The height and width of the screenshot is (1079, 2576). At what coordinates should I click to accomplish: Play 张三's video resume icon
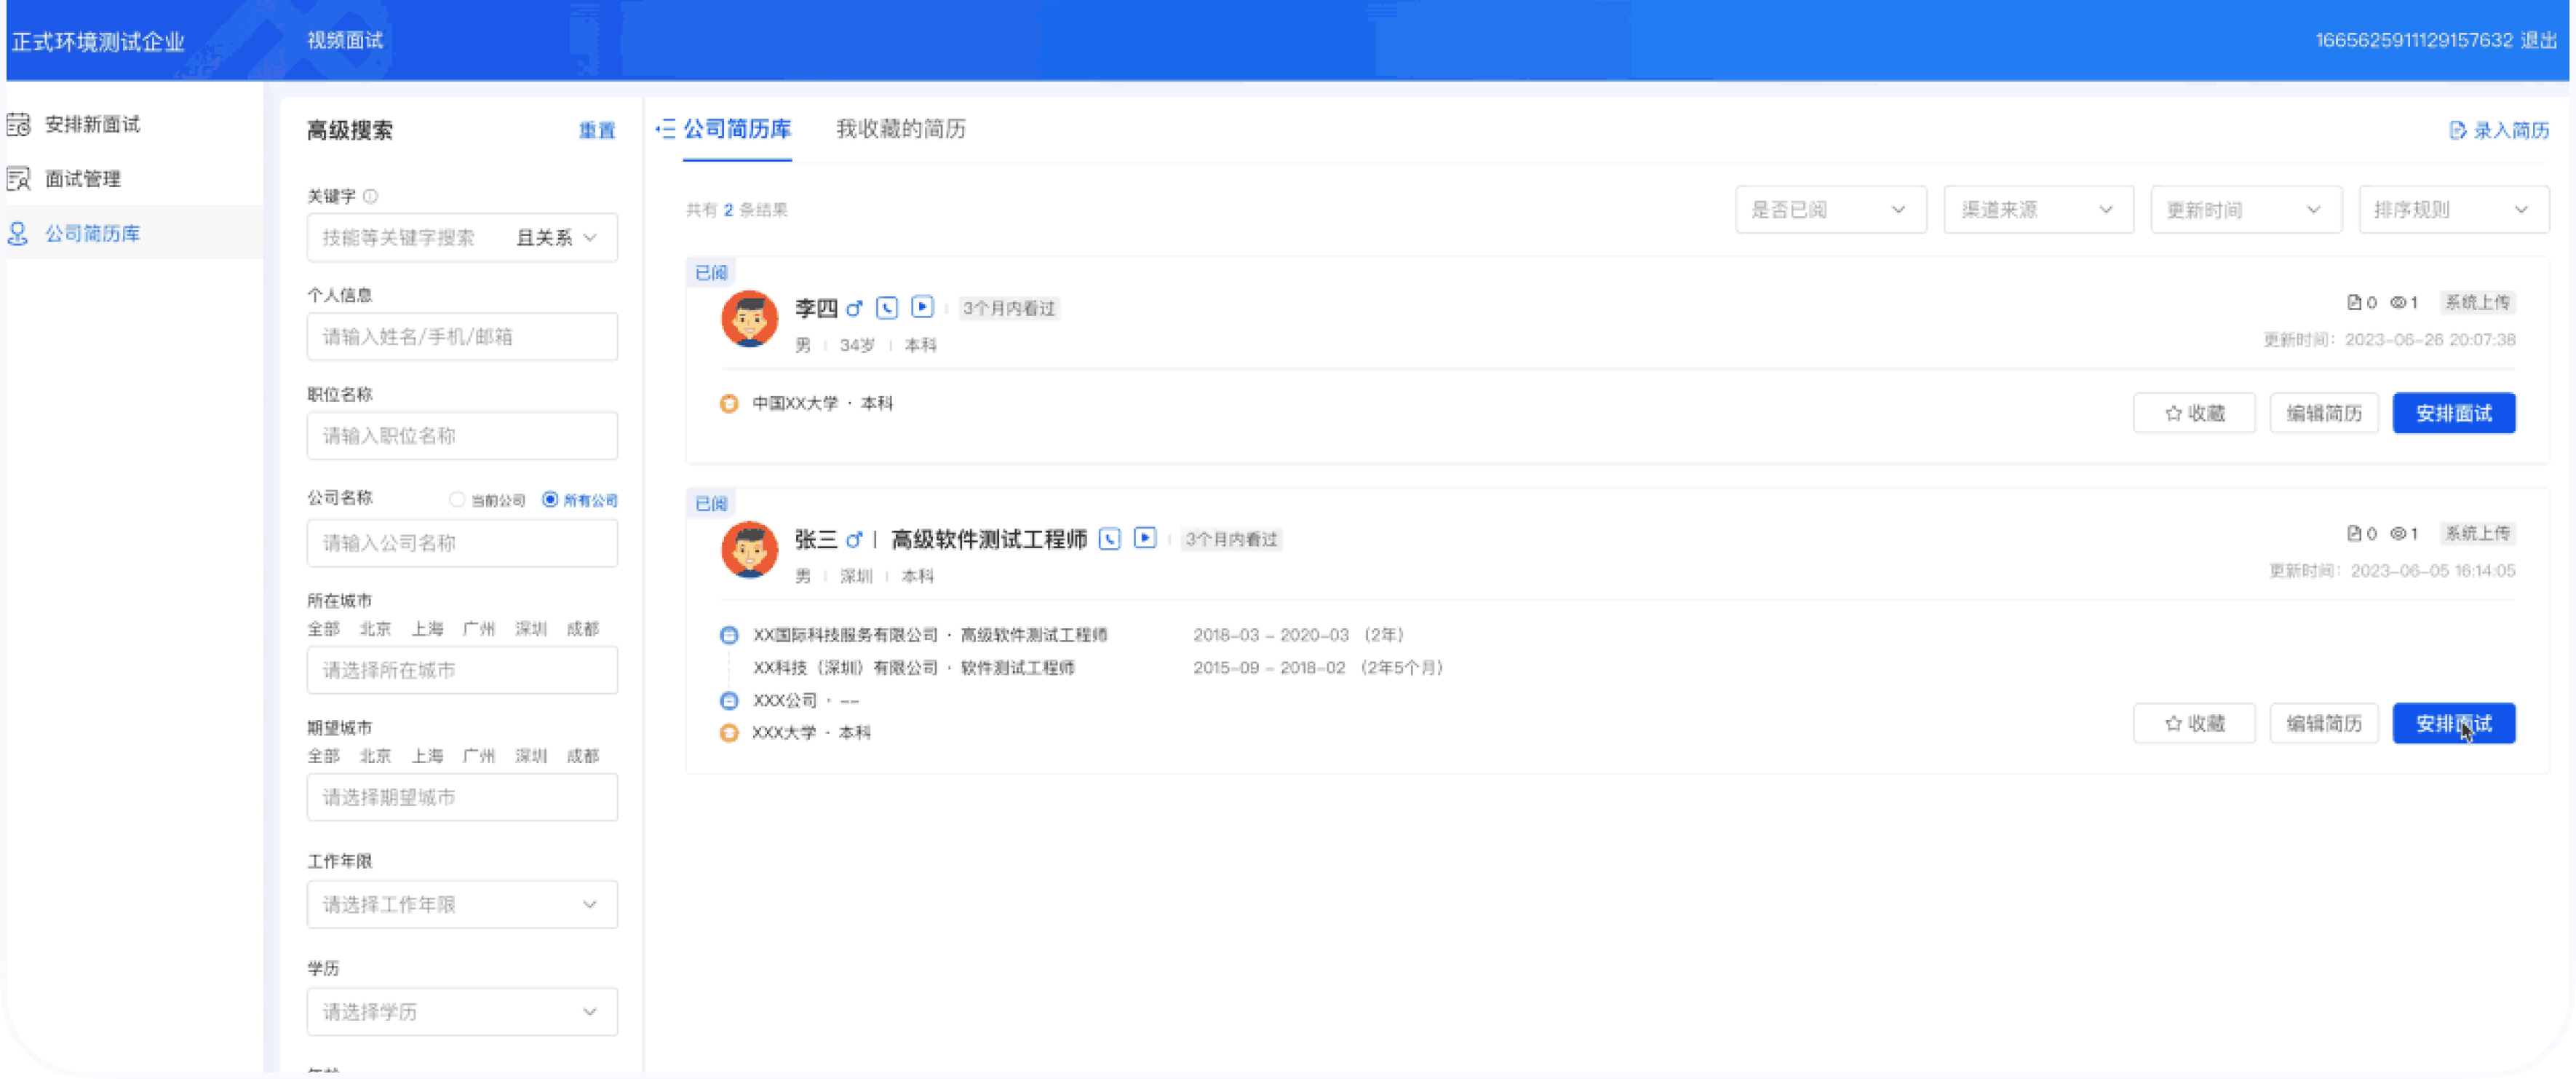[x=1144, y=539]
